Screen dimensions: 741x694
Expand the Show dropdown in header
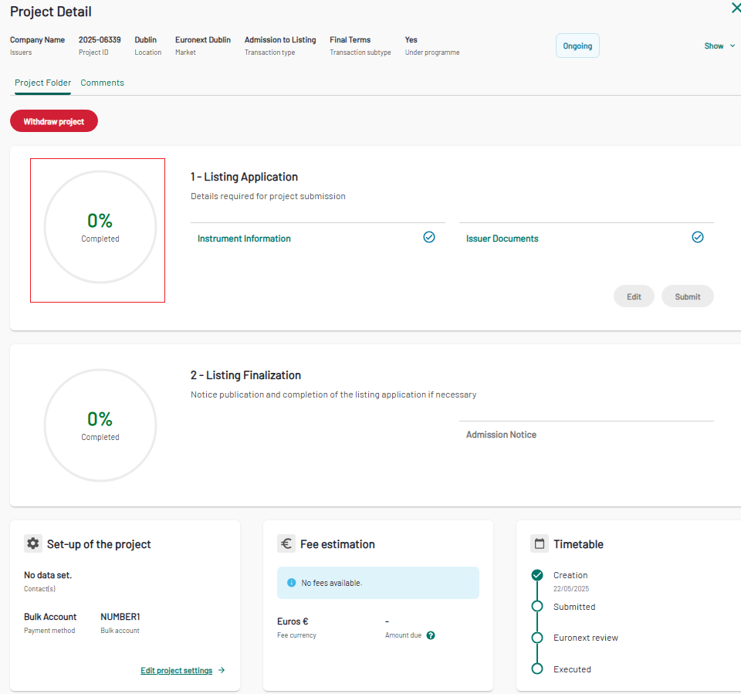[x=714, y=46]
